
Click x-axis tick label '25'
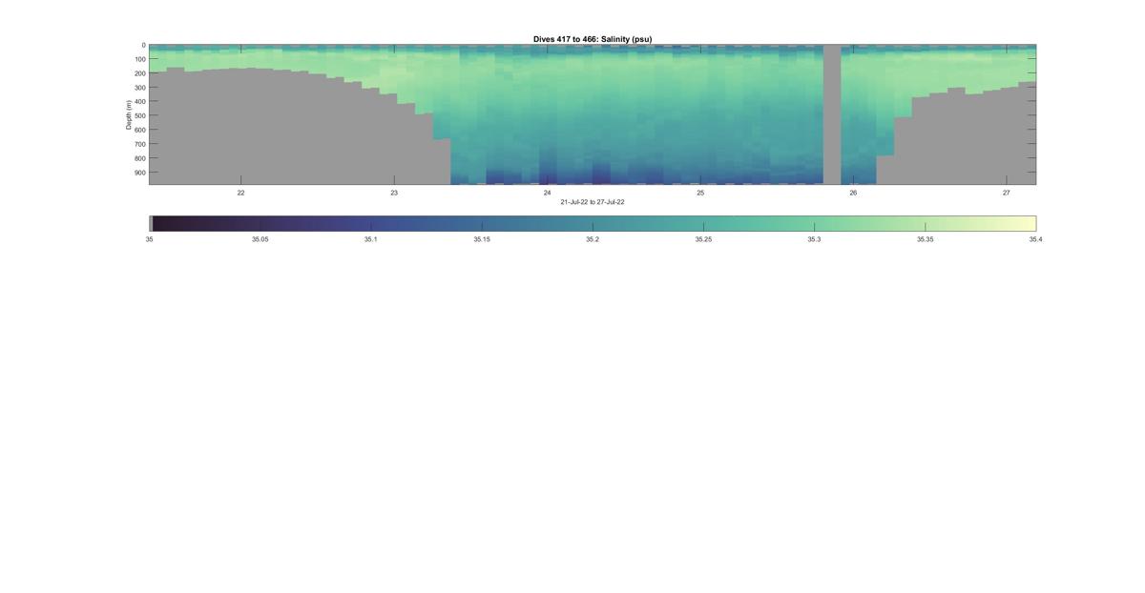pos(700,193)
